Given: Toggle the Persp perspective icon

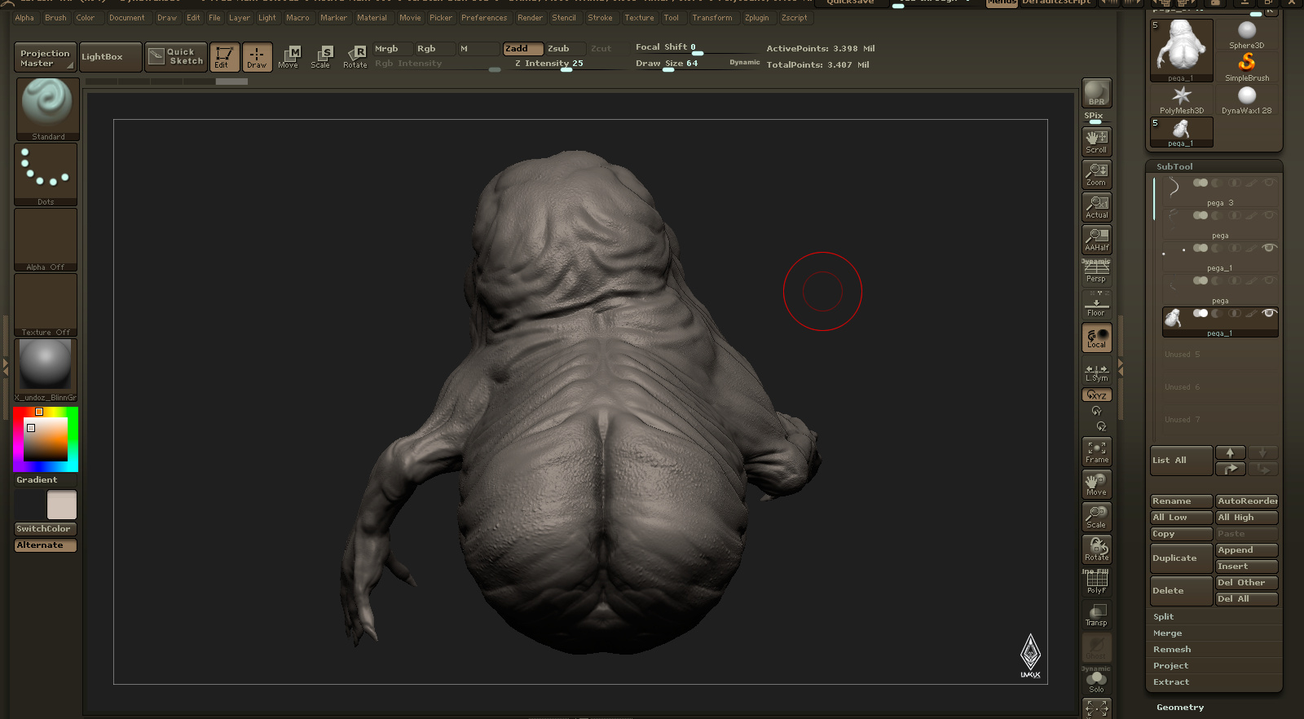Looking at the screenshot, I should coord(1096,271).
